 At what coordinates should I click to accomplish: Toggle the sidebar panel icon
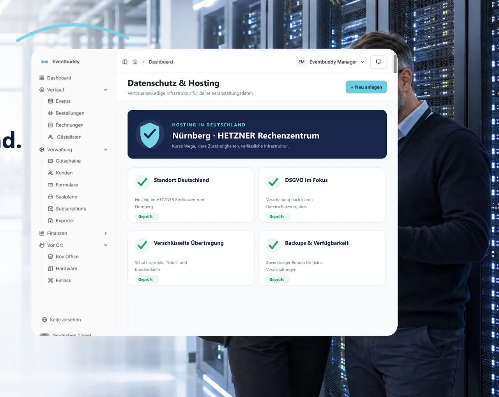(x=125, y=62)
